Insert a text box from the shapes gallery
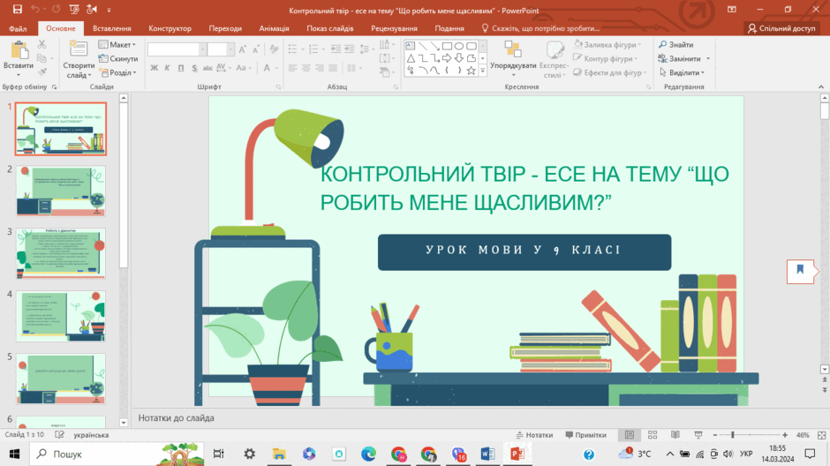 pos(411,46)
